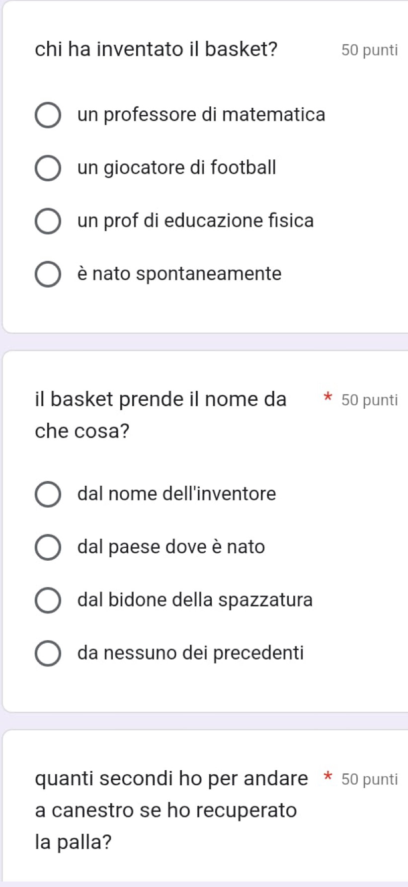
Task: Click the radio circle beside "da nessuno dei precedenti"
Action: pyautogui.click(x=48, y=653)
